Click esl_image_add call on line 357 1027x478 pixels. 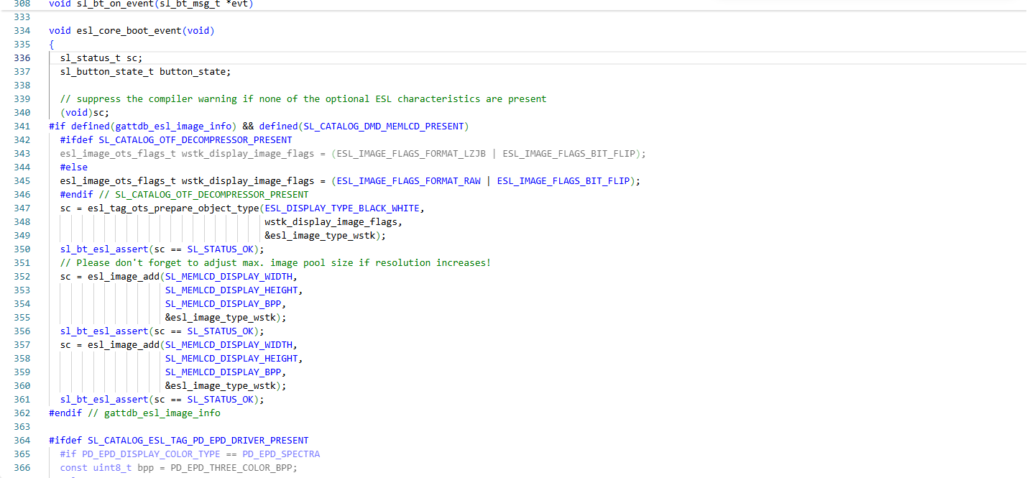pyautogui.click(x=124, y=345)
